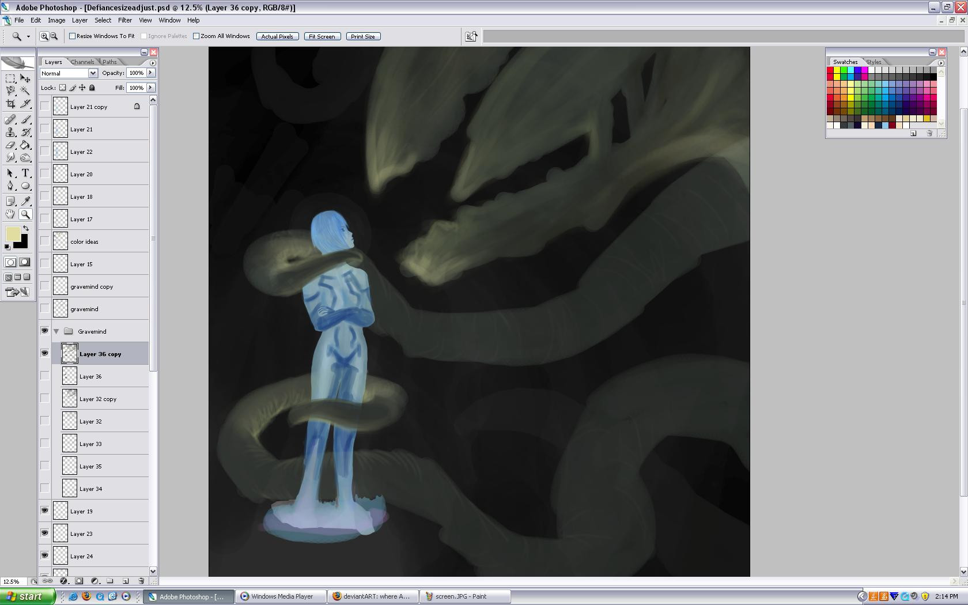Click the zoom in magnifier in options bar

pyautogui.click(x=44, y=36)
